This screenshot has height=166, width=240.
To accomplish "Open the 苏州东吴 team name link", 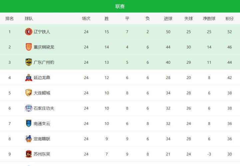I will [42, 154].
